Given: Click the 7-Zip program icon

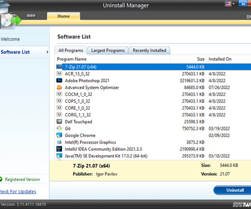Looking at the screenshot, I should [x=59, y=67].
